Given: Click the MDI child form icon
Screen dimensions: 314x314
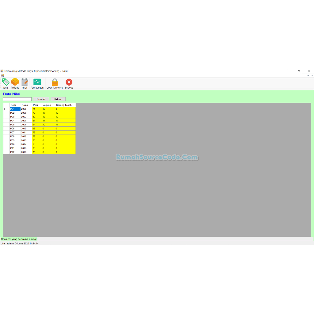Looking at the screenshot, I should click(x=2, y=75).
